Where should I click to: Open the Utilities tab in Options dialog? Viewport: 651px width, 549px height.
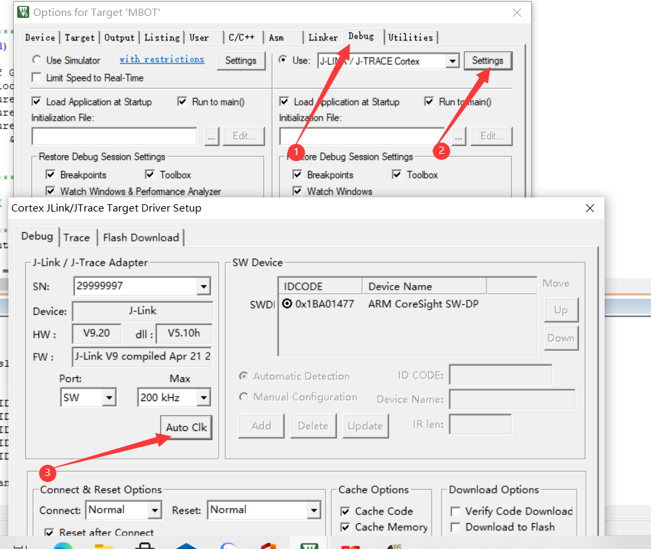pos(411,38)
